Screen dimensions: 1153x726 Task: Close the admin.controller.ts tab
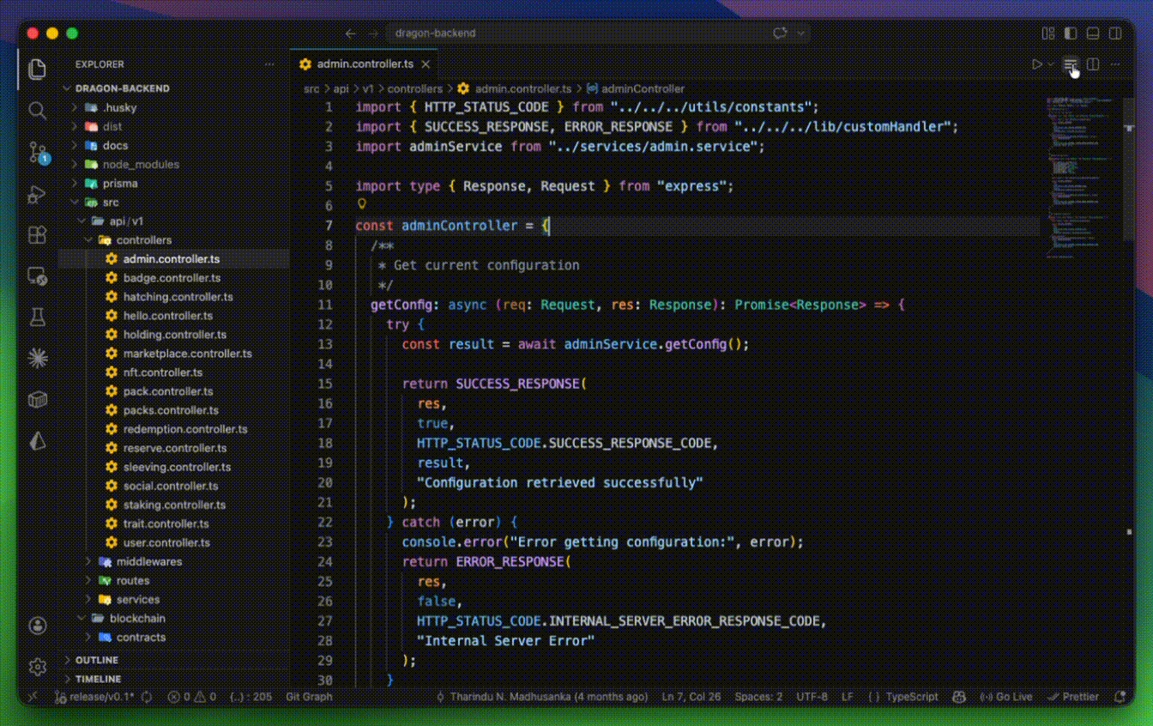(426, 64)
